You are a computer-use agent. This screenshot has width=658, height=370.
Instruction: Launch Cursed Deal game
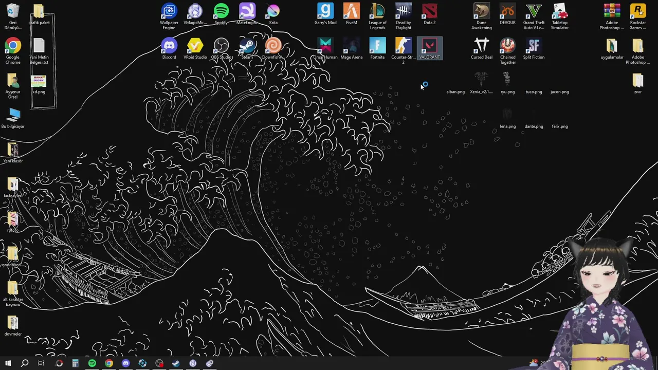click(x=482, y=48)
